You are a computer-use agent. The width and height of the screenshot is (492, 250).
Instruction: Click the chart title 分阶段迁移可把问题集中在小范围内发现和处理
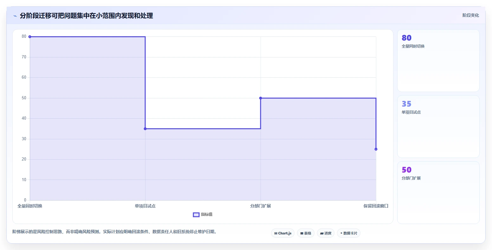point(86,16)
